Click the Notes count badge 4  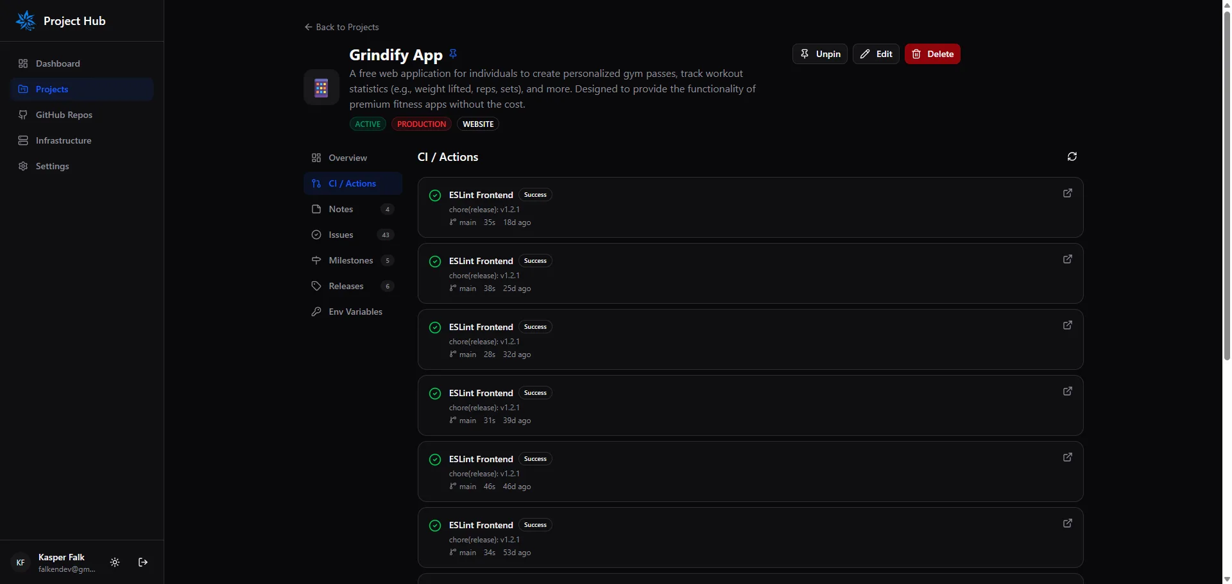click(x=387, y=209)
